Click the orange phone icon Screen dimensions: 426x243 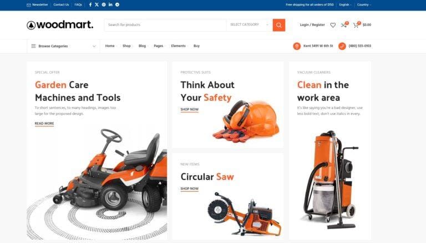tap(342, 46)
